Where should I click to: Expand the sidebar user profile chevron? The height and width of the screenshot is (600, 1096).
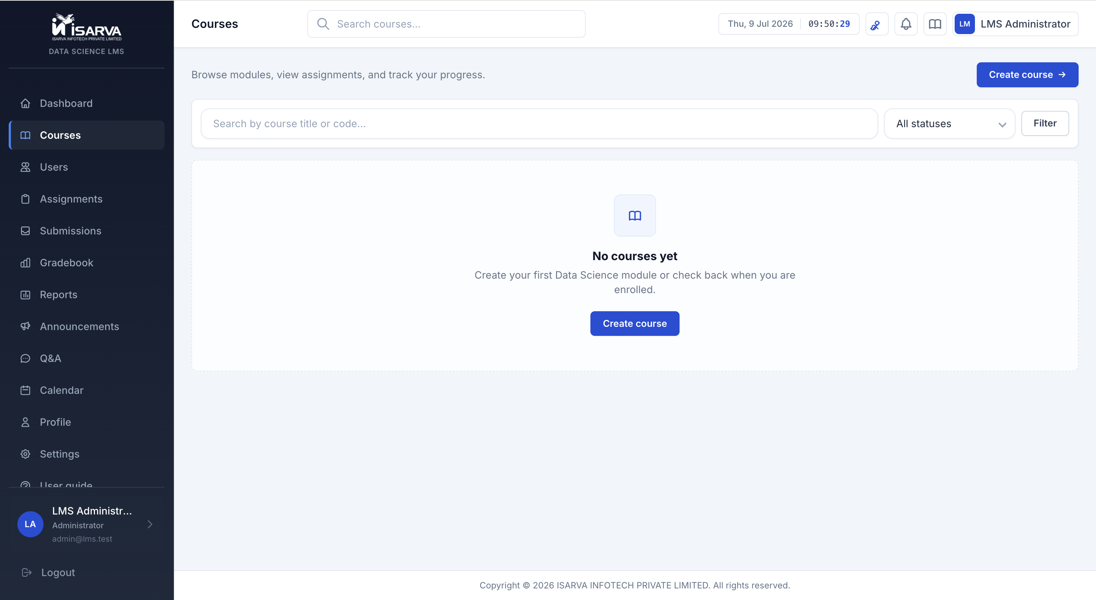click(150, 524)
